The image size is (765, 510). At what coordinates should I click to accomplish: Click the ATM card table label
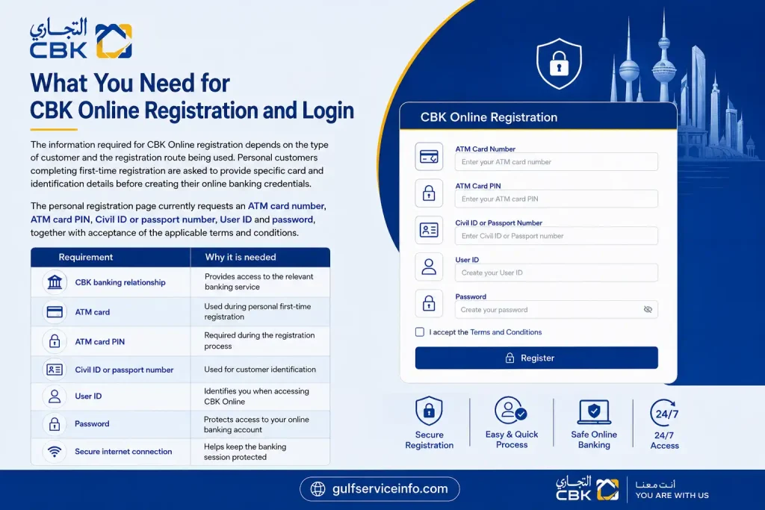pyautogui.click(x=92, y=312)
